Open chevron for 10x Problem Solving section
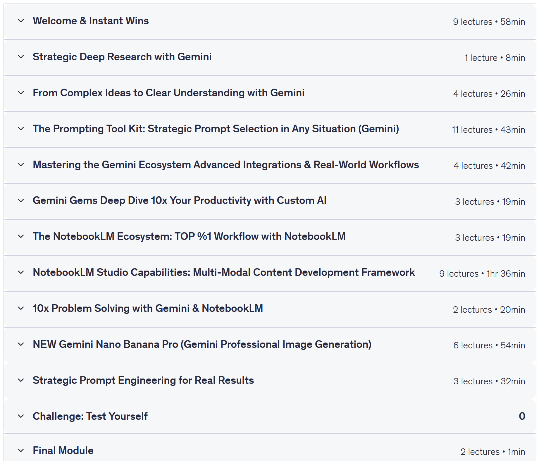The width and height of the screenshot is (539, 461). (x=21, y=308)
